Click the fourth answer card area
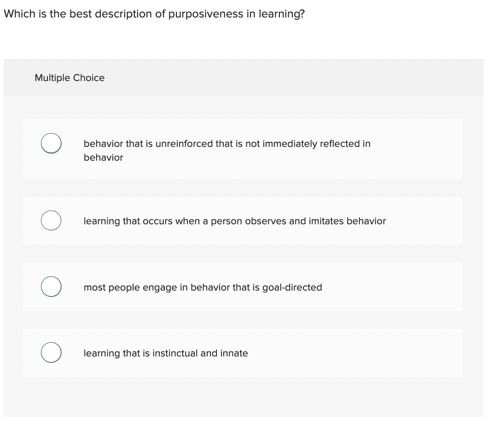The image size is (499, 432). click(x=243, y=353)
